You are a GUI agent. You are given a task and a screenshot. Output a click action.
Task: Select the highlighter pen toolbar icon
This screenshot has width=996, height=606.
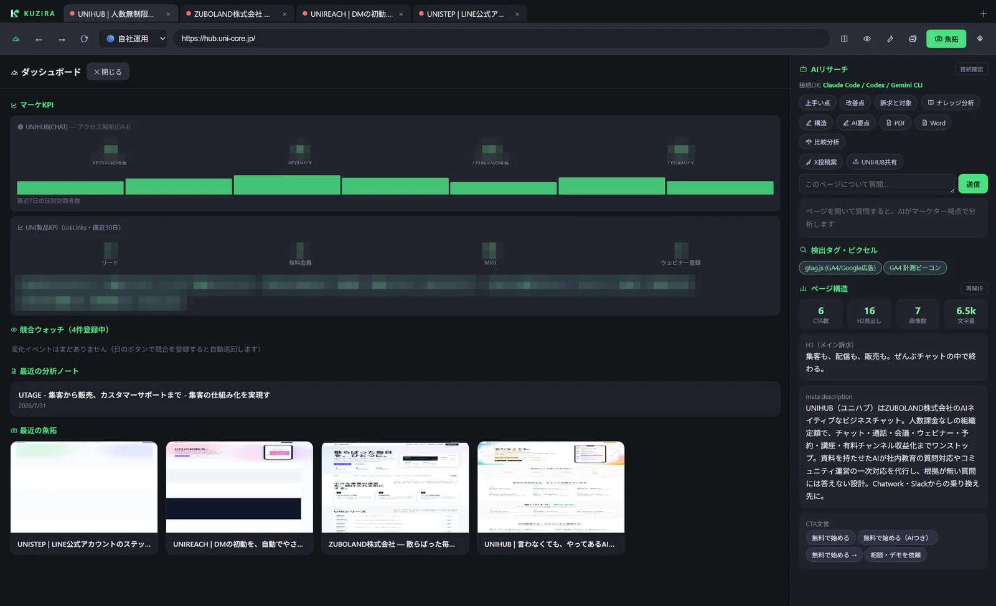point(890,39)
